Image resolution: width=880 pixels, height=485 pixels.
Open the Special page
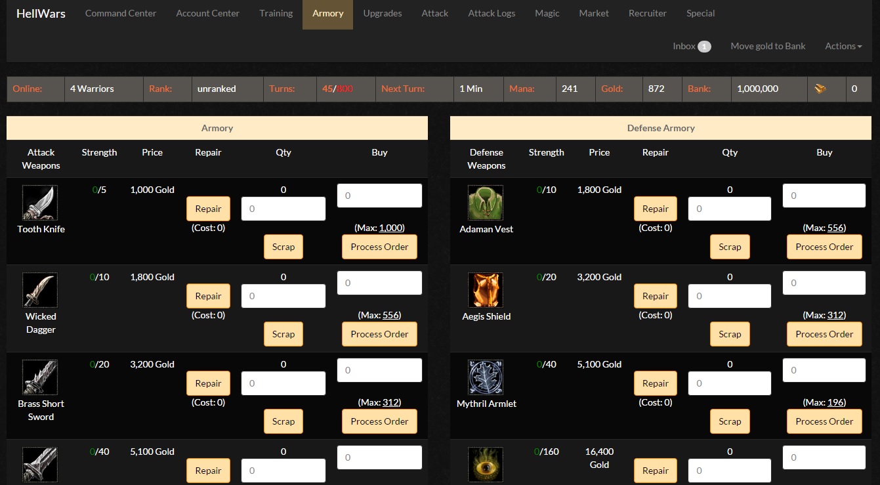(x=701, y=13)
